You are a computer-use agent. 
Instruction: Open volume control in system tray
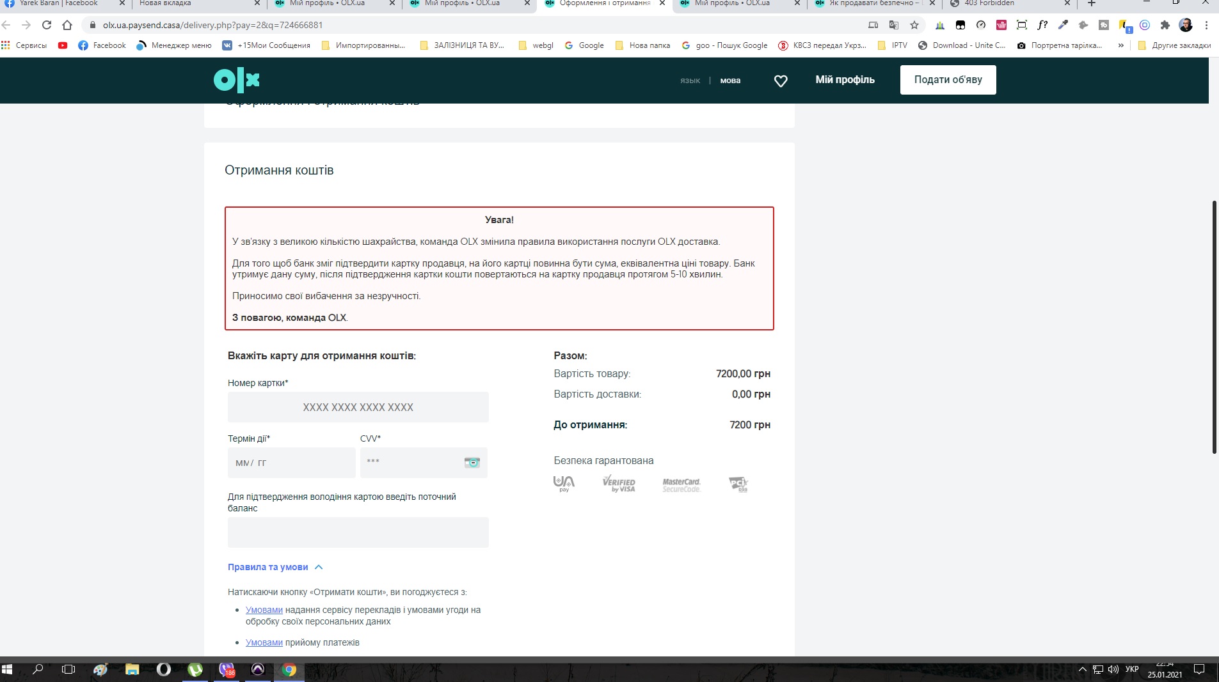tap(1113, 669)
